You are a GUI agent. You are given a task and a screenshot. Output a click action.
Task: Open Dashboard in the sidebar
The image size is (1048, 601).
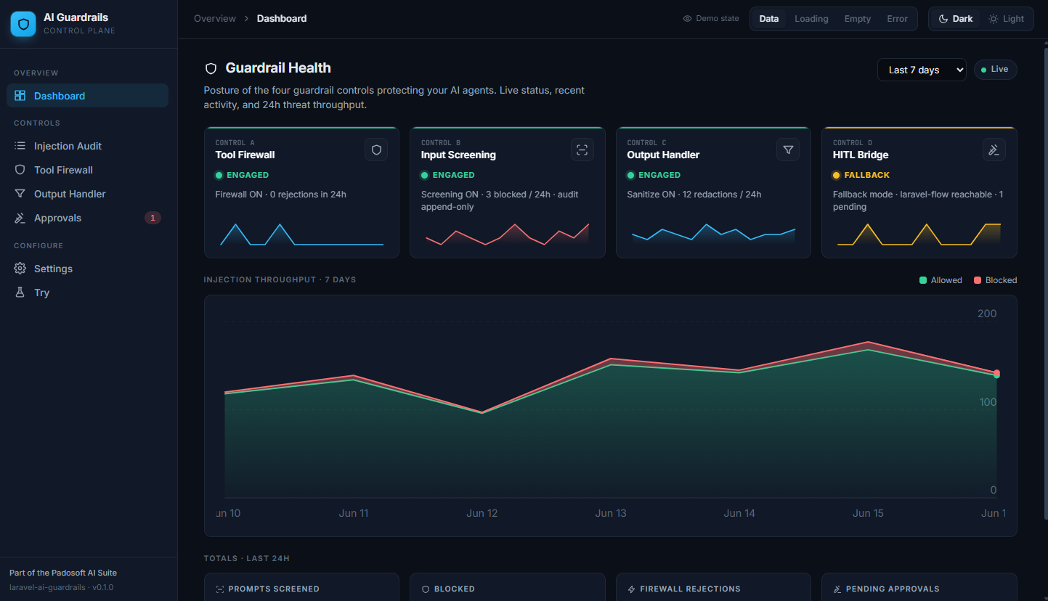[x=87, y=96]
